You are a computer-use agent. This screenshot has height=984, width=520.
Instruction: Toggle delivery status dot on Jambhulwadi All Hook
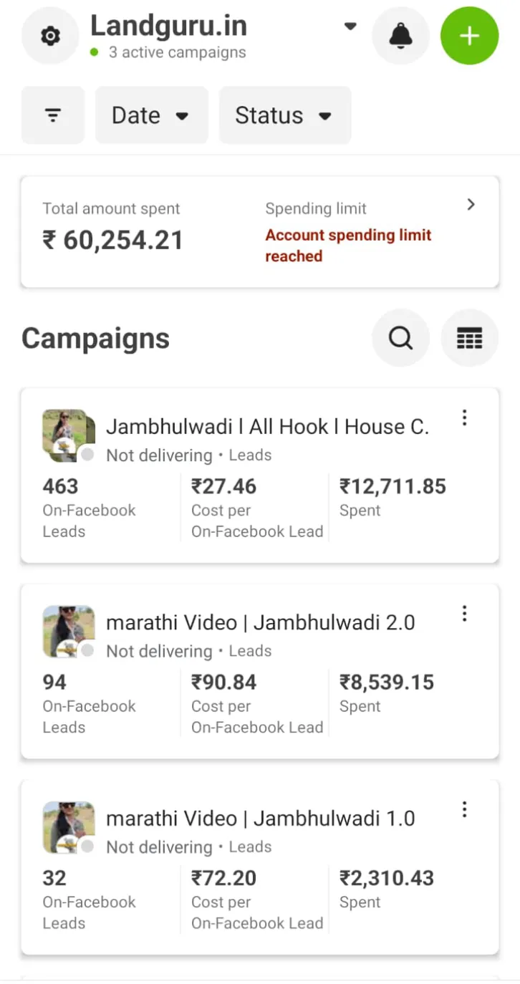pos(87,455)
